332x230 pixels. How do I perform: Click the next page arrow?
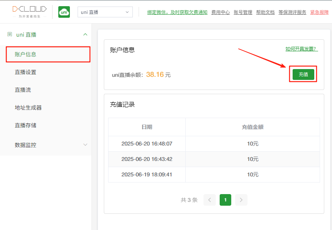(241, 200)
